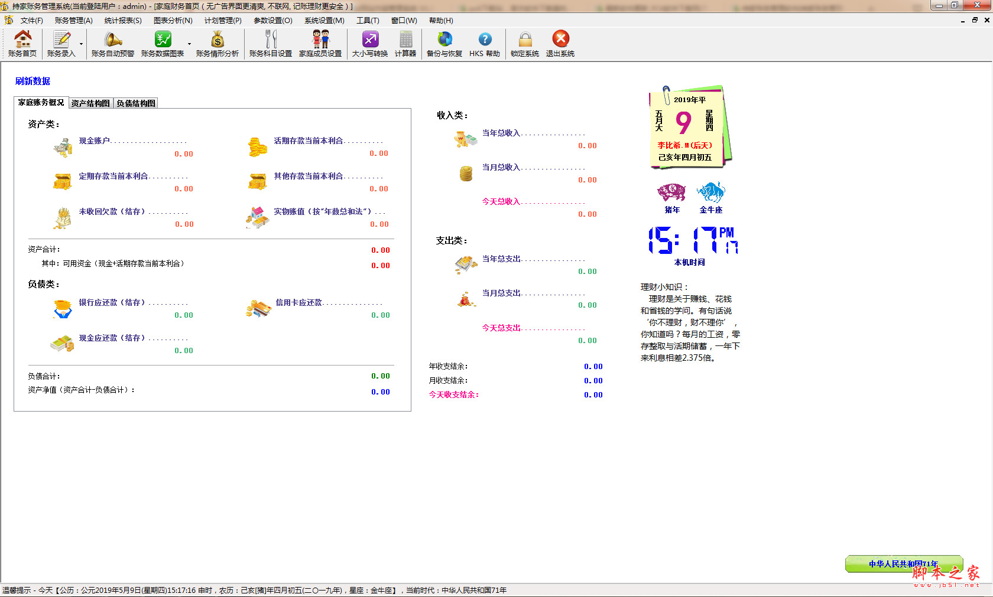This screenshot has width=993, height=597.
Task: Click the 账务录入 entry icon
Action: tap(61, 44)
